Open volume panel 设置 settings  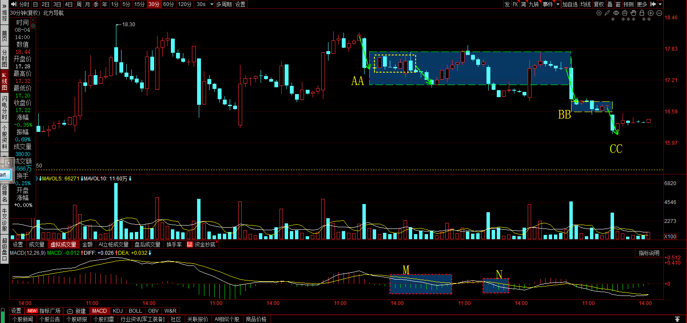click(x=18, y=244)
